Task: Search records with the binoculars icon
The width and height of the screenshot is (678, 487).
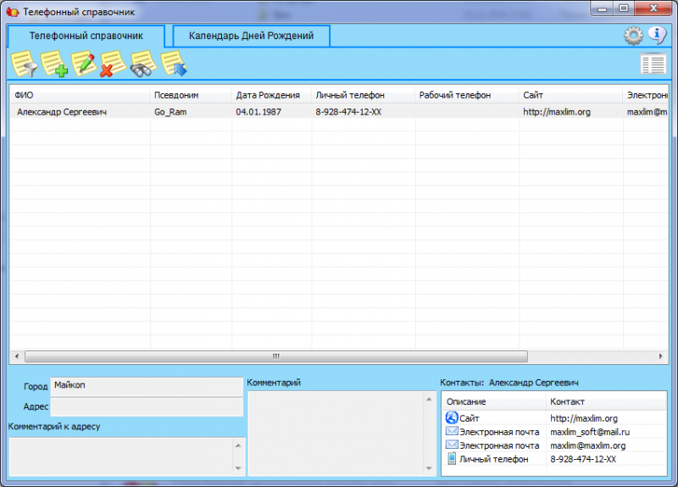Action: click(x=143, y=64)
